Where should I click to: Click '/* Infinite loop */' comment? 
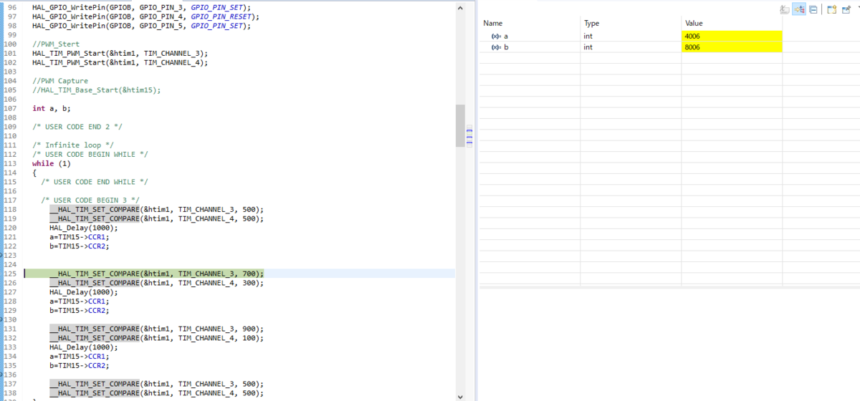[73, 145]
